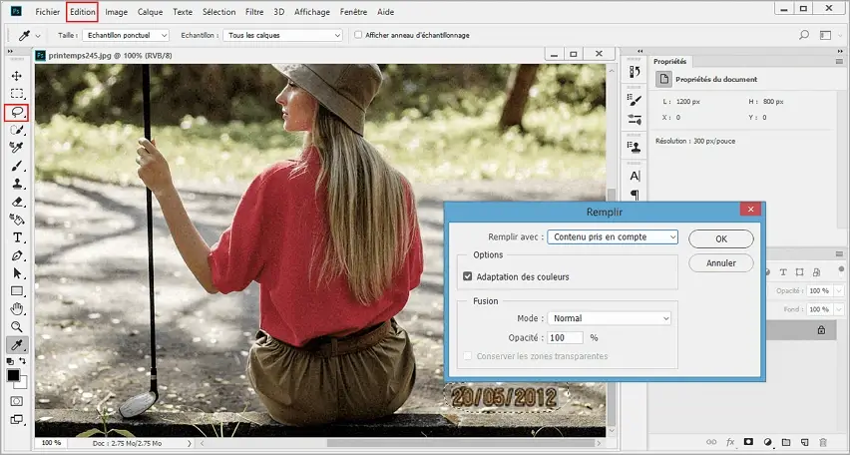Select the Path Selection arrow tool
Viewport: 850px width, 455px height.
17,273
